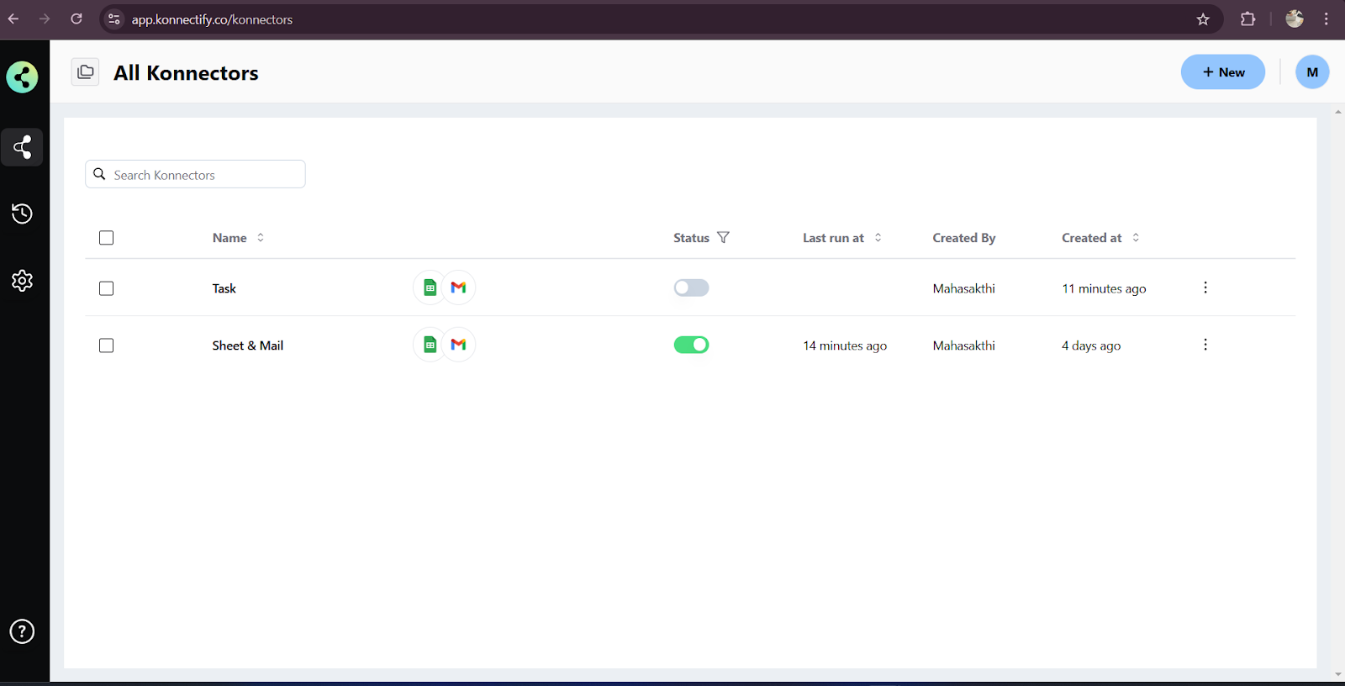1345x686 pixels.
Task: Open the Task konnector
Action: (224, 288)
